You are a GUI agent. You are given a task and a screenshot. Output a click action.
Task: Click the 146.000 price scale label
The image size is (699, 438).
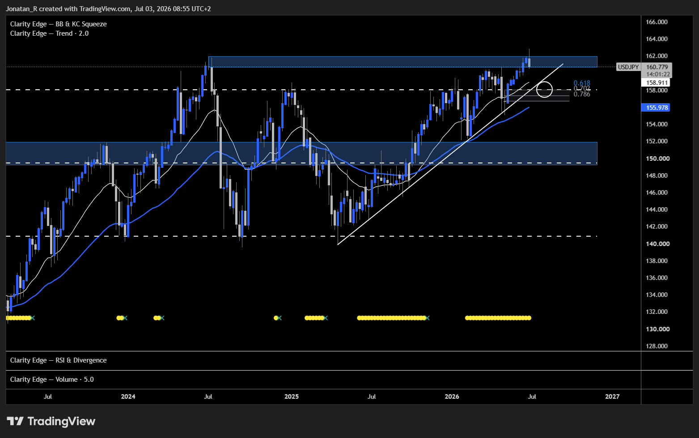[657, 192]
